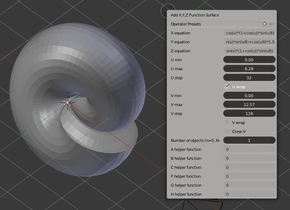
Task: Disable the U wrap checkbox
Action: (x=226, y=86)
